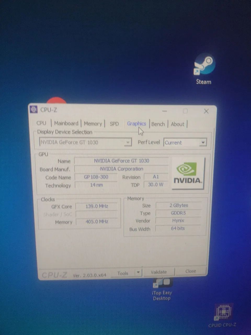This screenshot has width=251, height=335.
Task: Click the CPU-Z icon in the title bar
Action: pyautogui.click(x=34, y=110)
